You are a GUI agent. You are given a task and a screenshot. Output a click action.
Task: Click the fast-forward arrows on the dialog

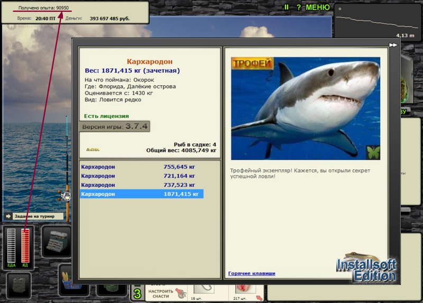tap(393, 45)
